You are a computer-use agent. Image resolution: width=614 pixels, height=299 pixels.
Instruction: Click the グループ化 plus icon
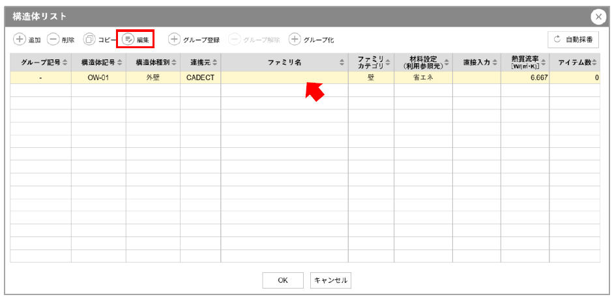(x=295, y=40)
